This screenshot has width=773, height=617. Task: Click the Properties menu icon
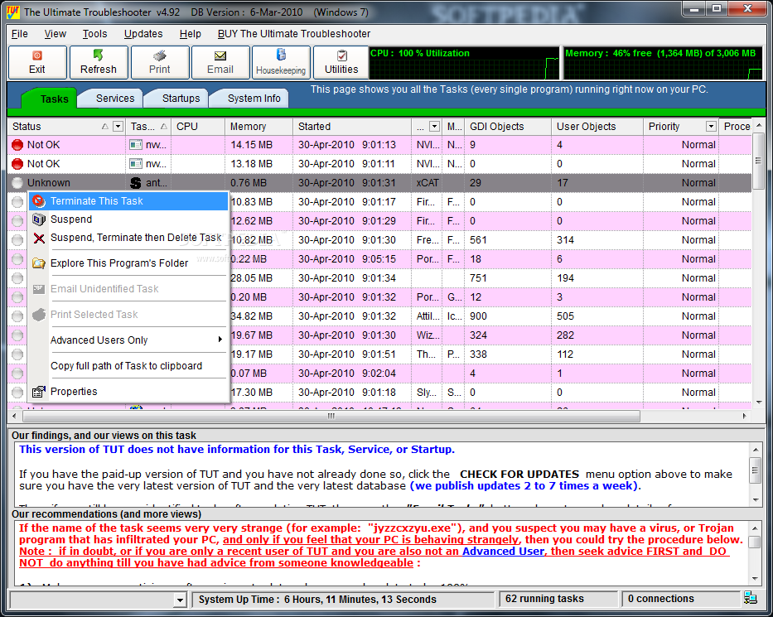tap(39, 392)
